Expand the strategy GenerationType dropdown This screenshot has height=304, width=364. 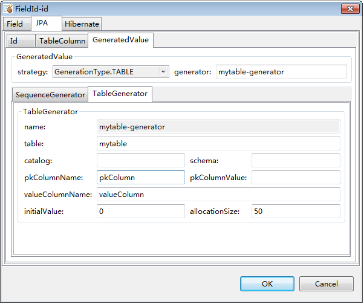coord(163,72)
